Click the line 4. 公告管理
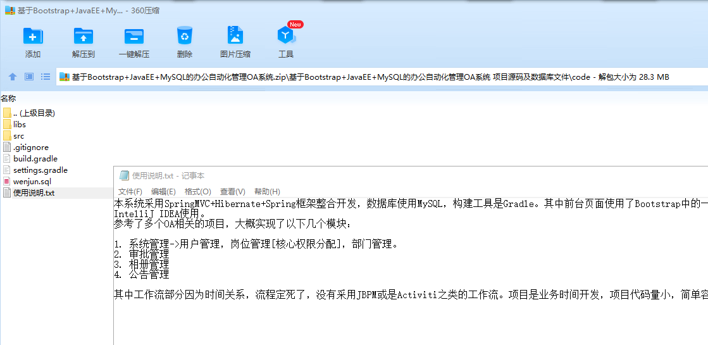 [x=141, y=274]
